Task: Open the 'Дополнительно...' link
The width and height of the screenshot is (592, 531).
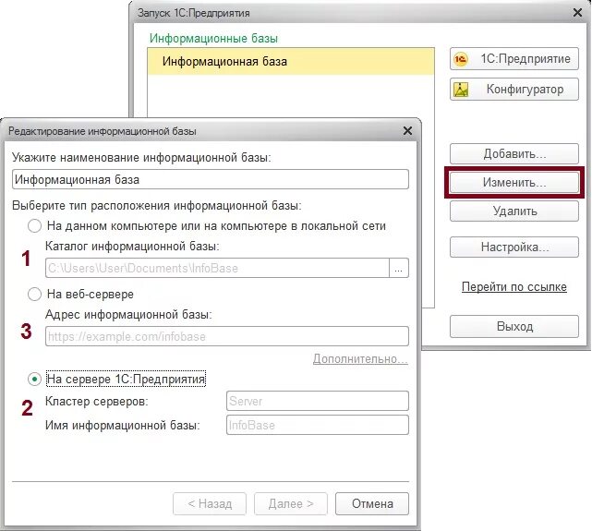Action: [360, 359]
